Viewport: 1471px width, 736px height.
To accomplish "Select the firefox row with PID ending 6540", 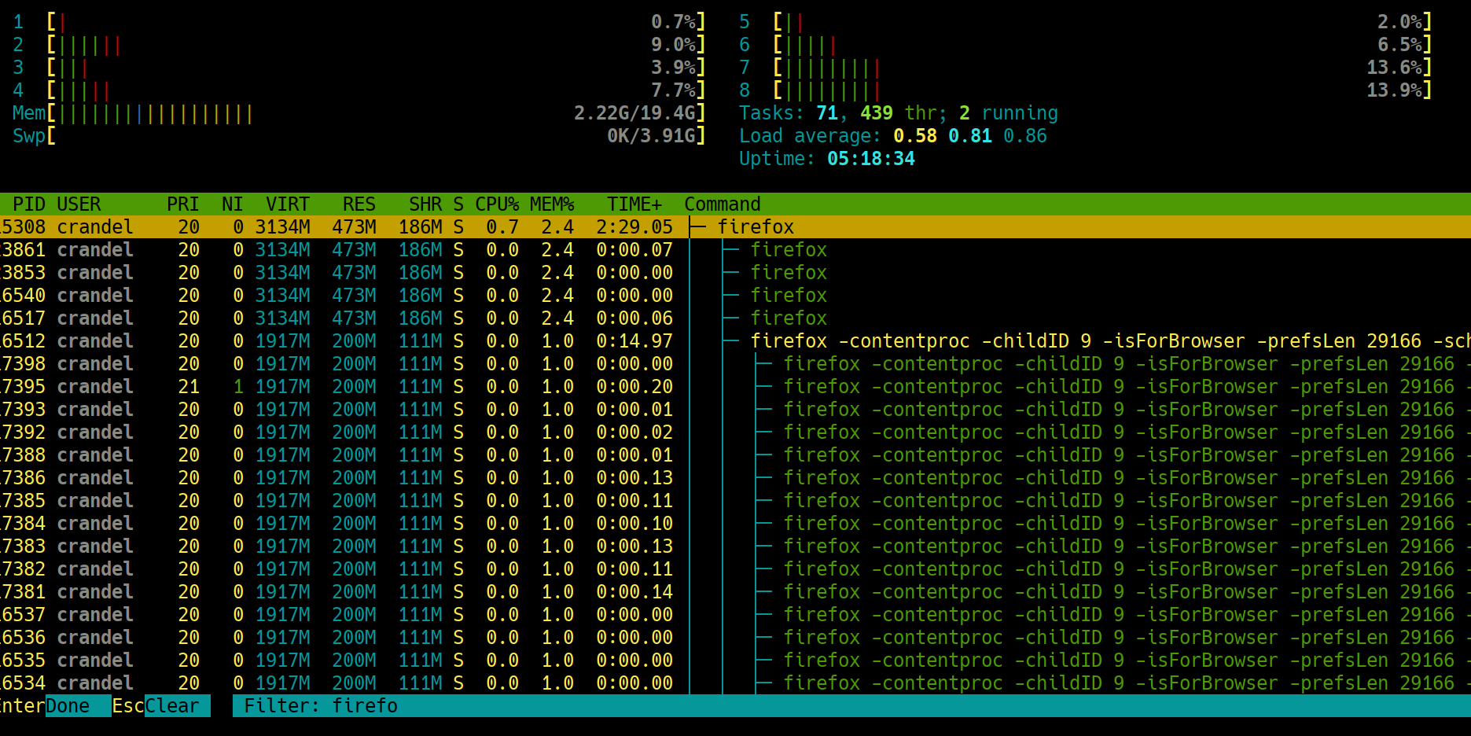I will click(x=735, y=296).
